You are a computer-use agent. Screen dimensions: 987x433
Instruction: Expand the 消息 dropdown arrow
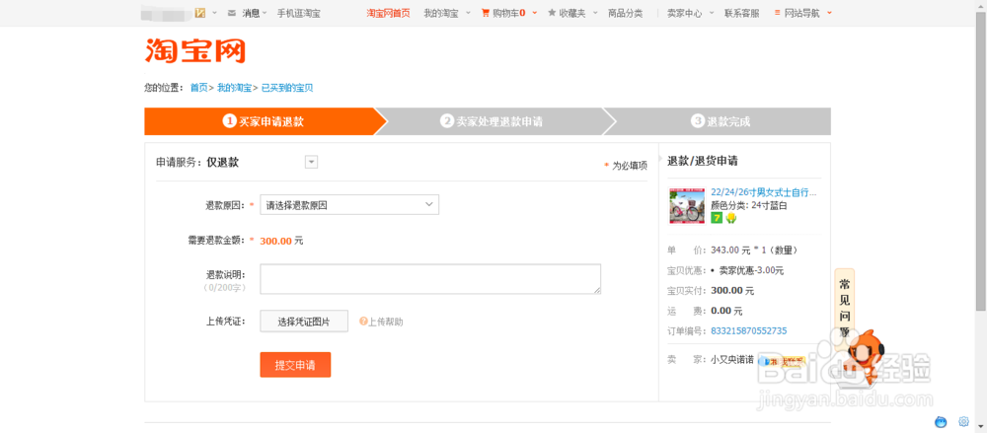click(x=265, y=13)
